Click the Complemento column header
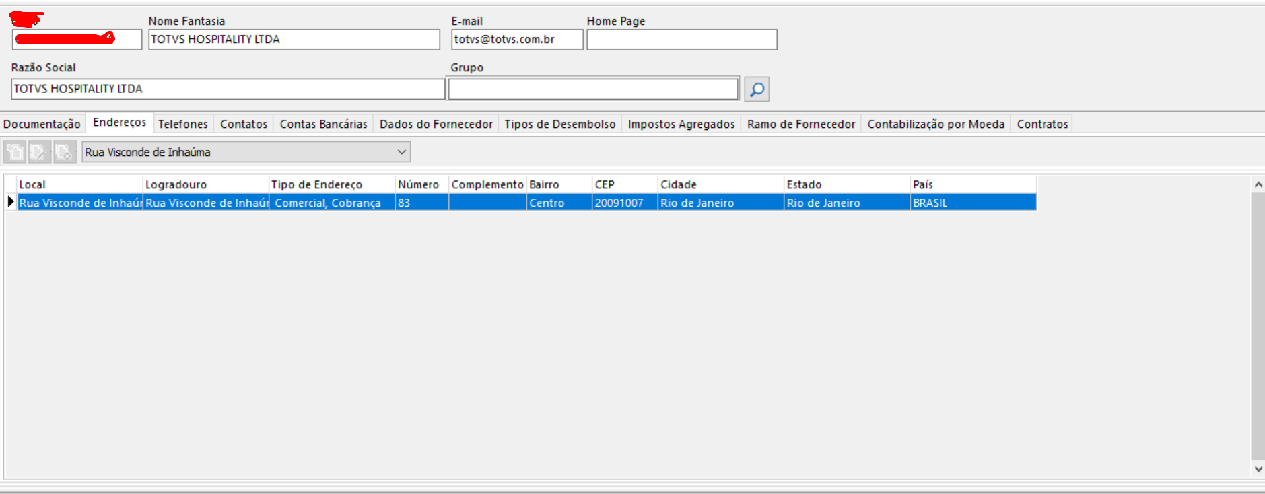 point(488,184)
